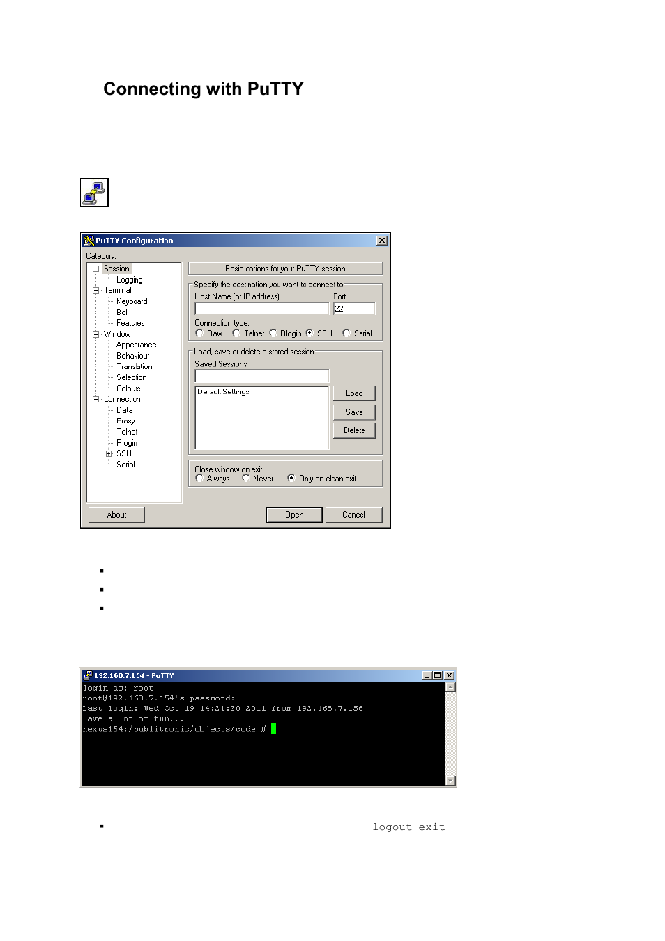Collapse the Window tree node

(96, 334)
